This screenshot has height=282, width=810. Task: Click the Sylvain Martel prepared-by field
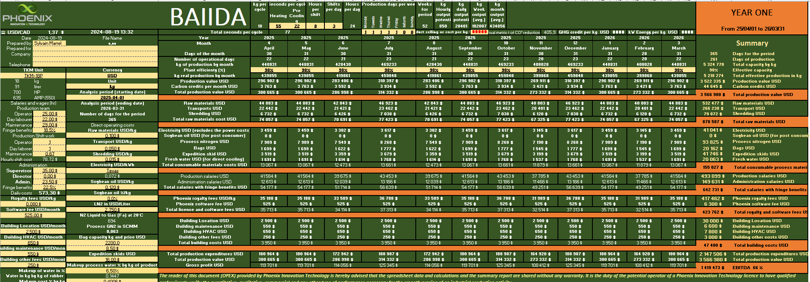pyautogui.click(x=48, y=43)
